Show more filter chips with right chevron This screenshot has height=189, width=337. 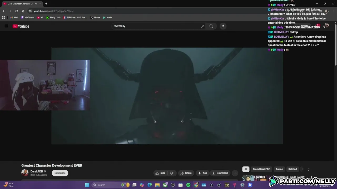click(309, 170)
